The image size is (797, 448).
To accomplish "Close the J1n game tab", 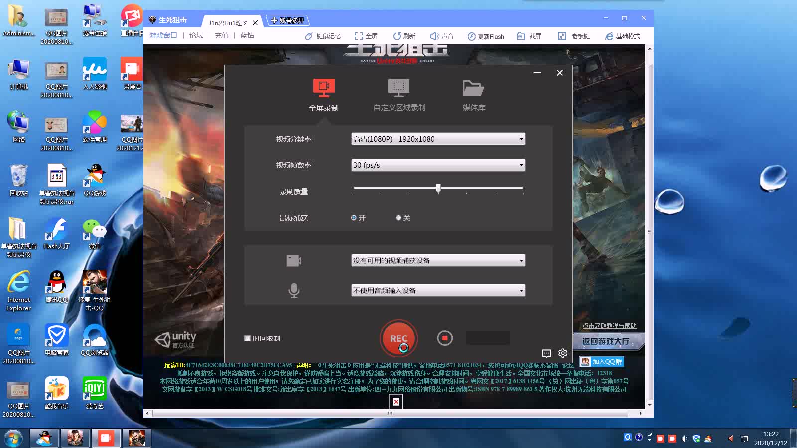I will (255, 23).
